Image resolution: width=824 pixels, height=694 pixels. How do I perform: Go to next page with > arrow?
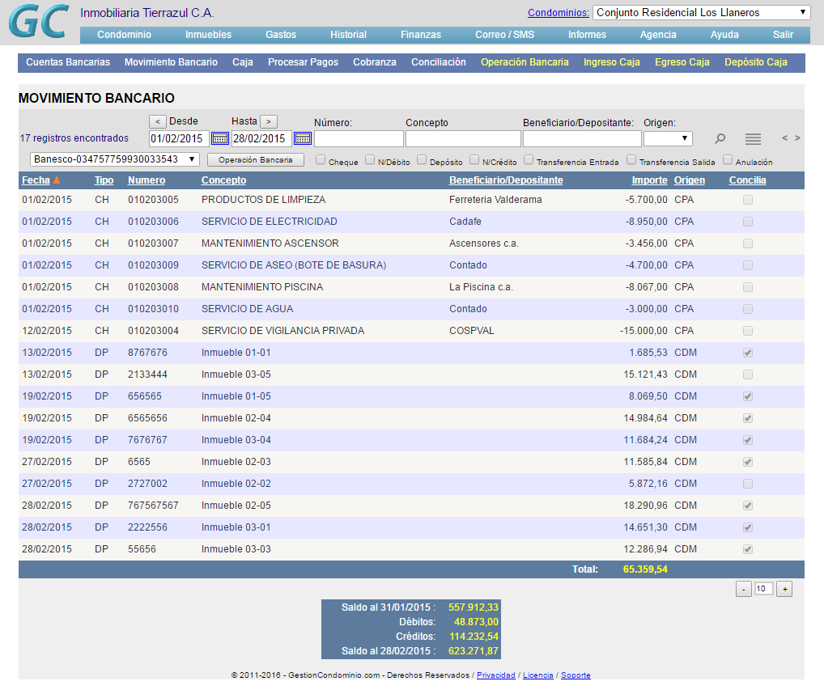pyautogui.click(x=797, y=138)
